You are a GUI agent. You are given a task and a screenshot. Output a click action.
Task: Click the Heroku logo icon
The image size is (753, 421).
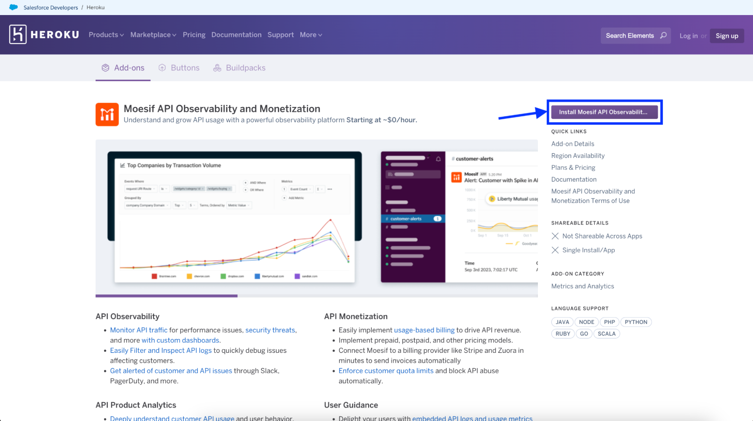point(17,35)
